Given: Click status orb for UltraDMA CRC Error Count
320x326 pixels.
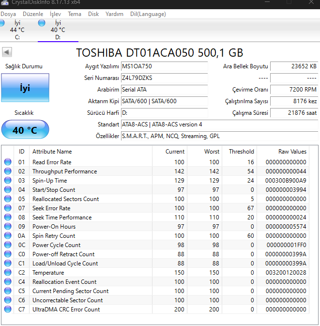Looking at the screenshot, I should coord(8,309).
